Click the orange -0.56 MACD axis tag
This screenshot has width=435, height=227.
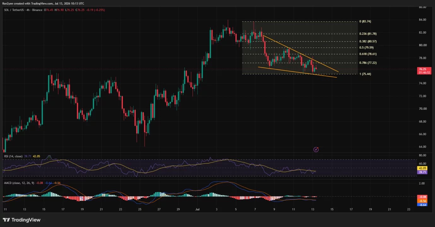point(422,201)
